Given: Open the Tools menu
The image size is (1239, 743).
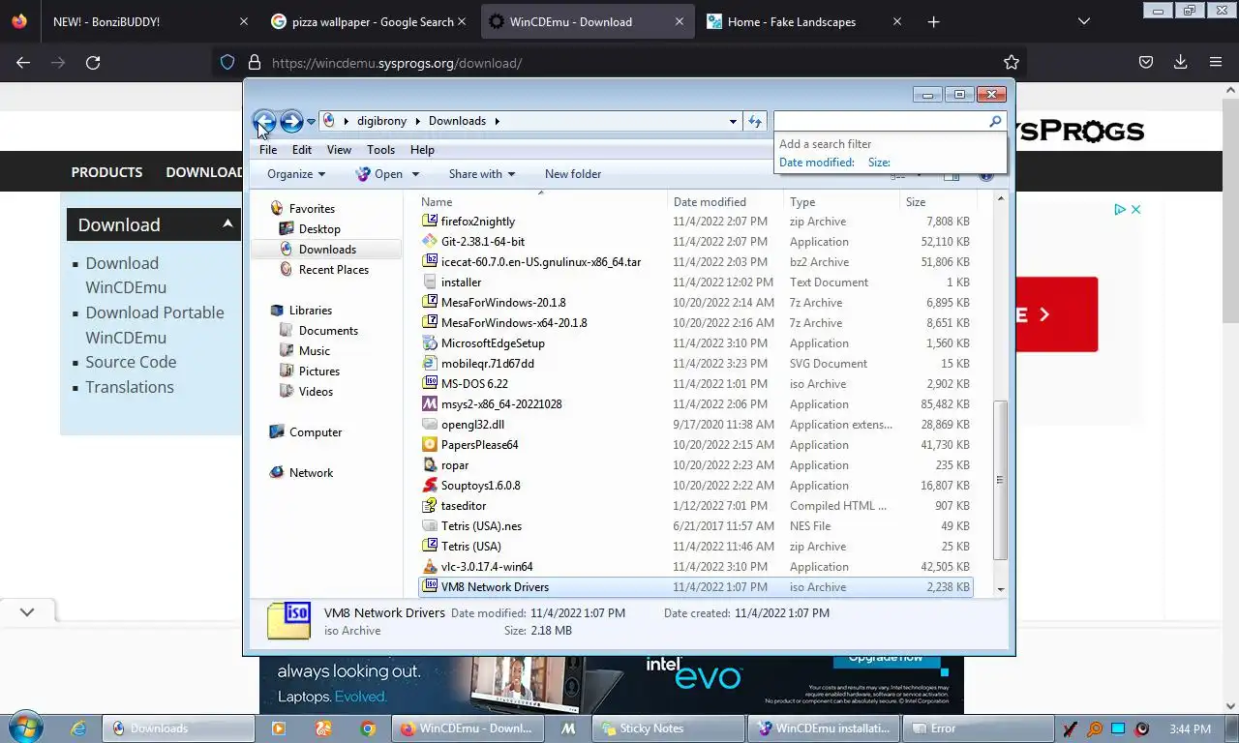Looking at the screenshot, I should pos(380,150).
